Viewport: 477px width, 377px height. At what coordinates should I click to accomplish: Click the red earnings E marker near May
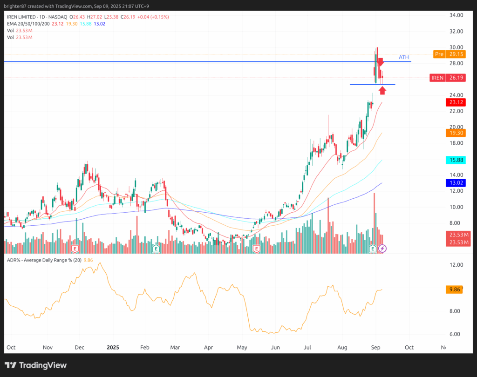point(257,249)
